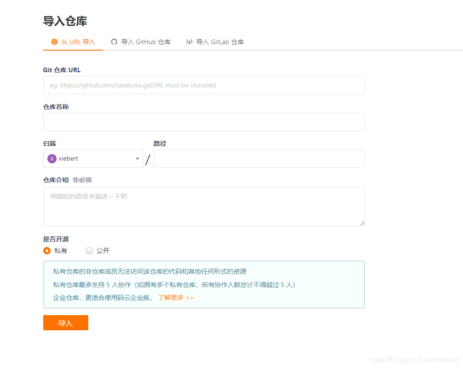Image resolution: width=463 pixels, height=368 pixels.
Task: Switch to the 导入 GitLab 仓库 tab
Action: click(215, 42)
